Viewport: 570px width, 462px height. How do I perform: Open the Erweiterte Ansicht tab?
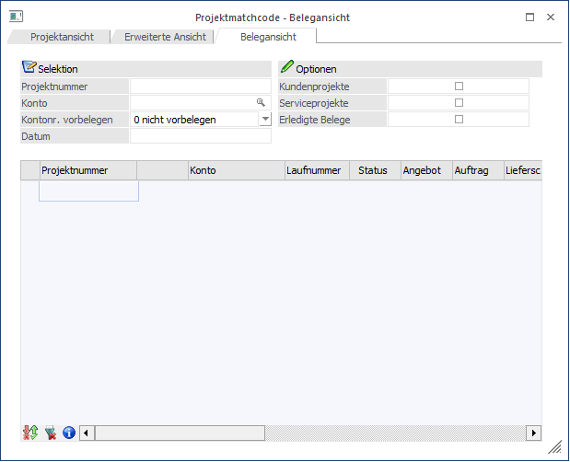[x=166, y=36]
